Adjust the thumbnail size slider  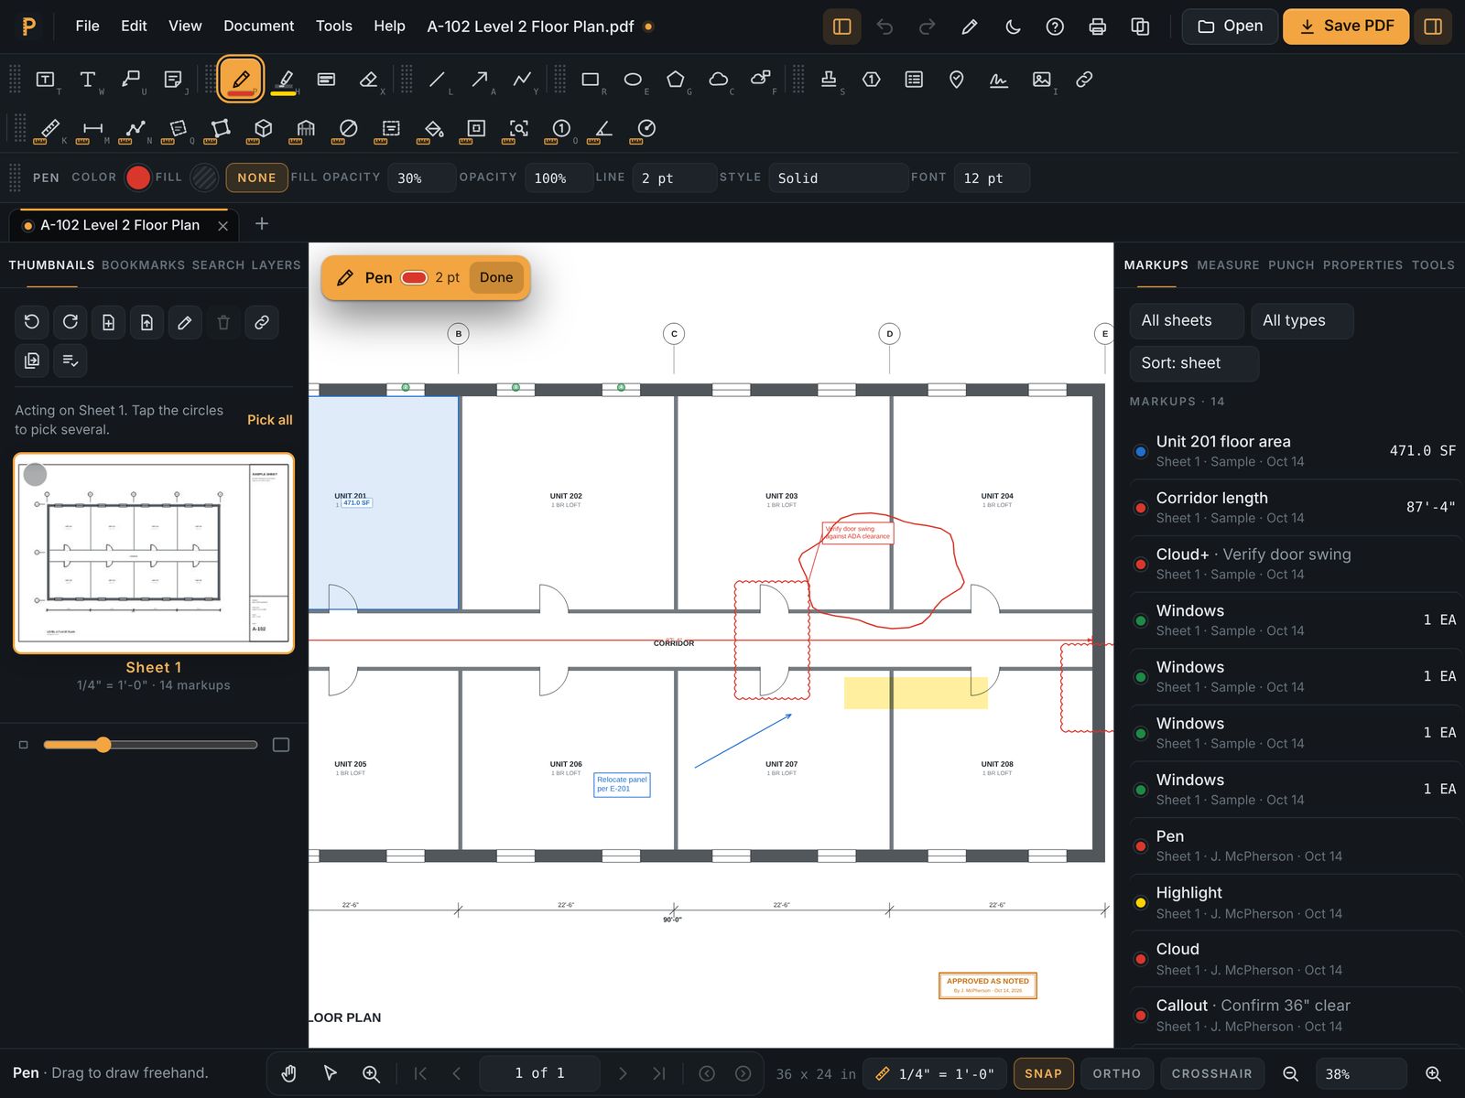click(150, 745)
